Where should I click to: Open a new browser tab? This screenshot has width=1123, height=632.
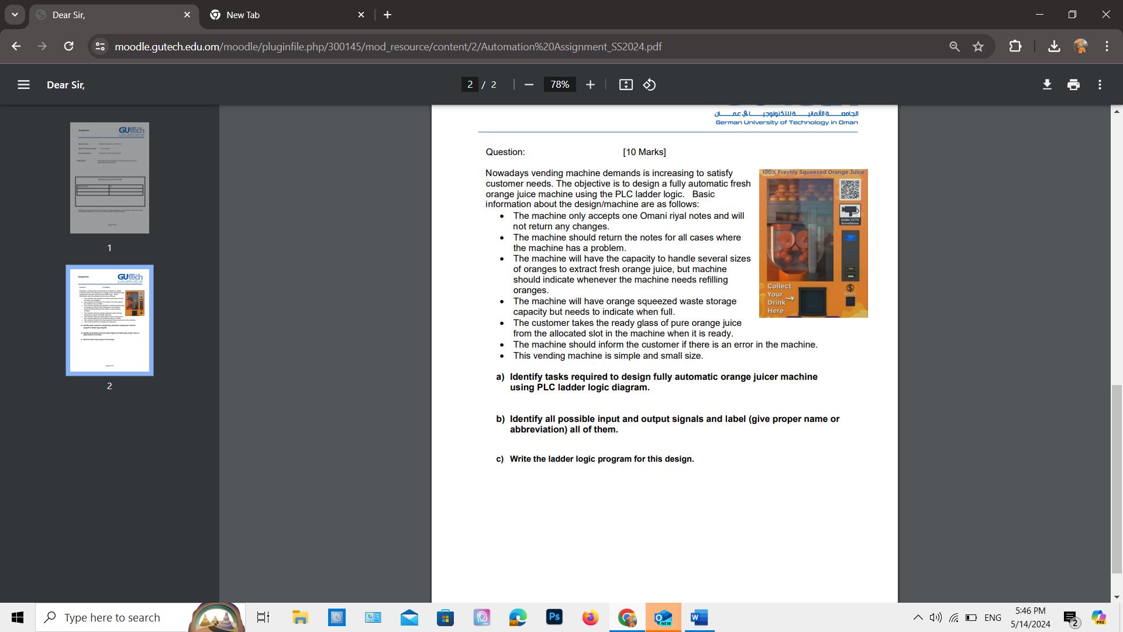pos(387,15)
